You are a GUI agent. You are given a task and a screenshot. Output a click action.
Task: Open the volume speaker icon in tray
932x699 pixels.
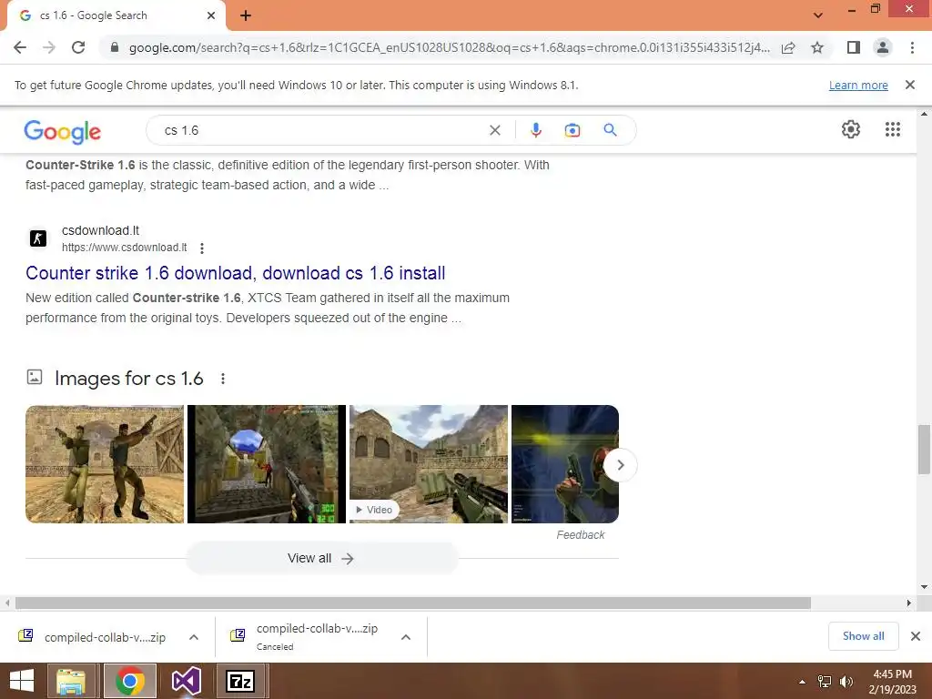pyautogui.click(x=846, y=682)
